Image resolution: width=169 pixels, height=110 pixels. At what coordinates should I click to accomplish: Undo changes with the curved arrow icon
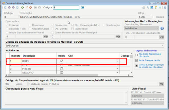(x=40, y=8)
